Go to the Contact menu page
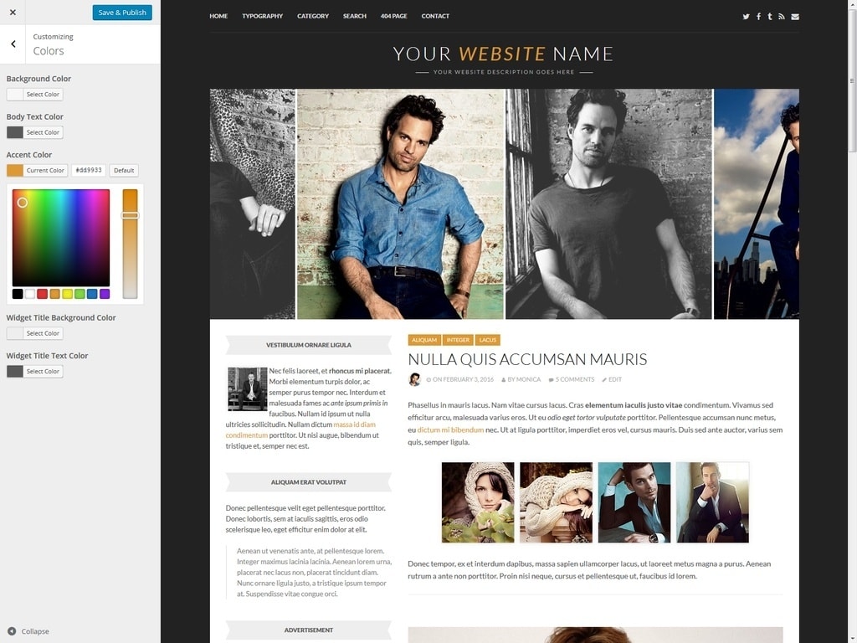 coord(435,16)
